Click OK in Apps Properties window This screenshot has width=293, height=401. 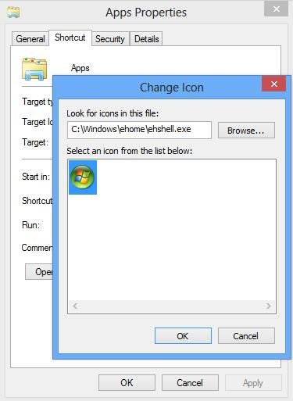point(127,383)
